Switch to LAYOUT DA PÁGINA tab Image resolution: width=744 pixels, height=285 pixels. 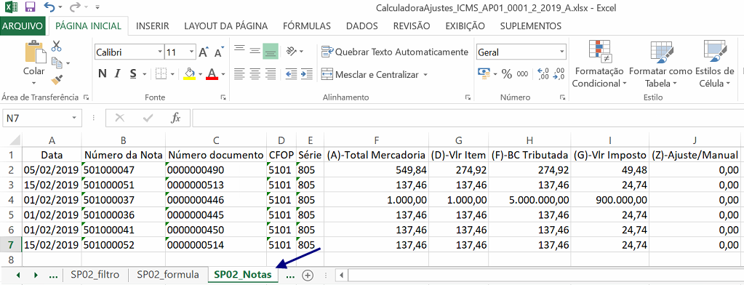226,25
